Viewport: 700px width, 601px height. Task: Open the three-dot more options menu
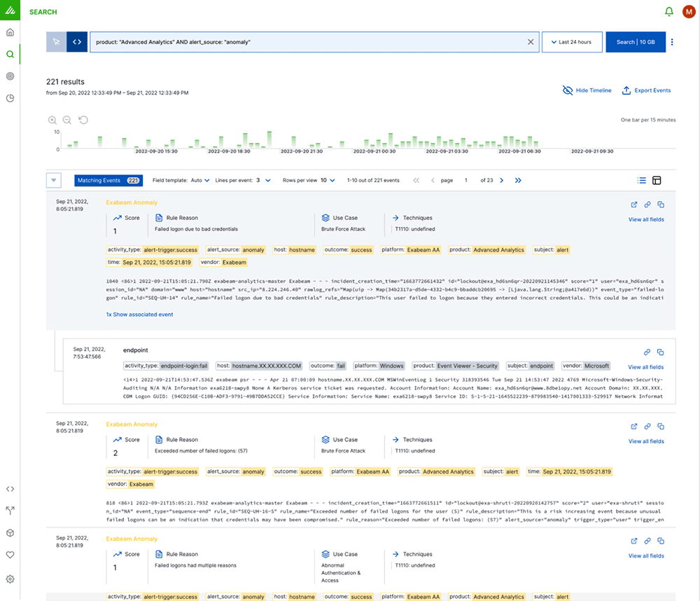672,42
